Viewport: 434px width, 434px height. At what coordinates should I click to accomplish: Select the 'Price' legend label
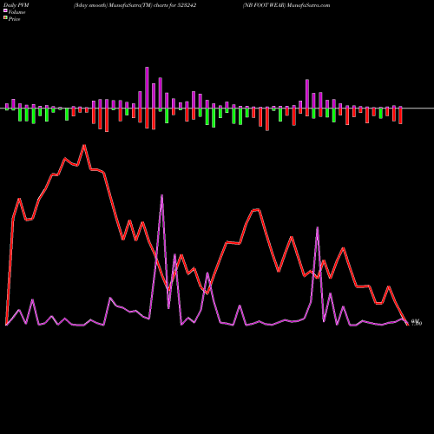click(x=14, y=19)
